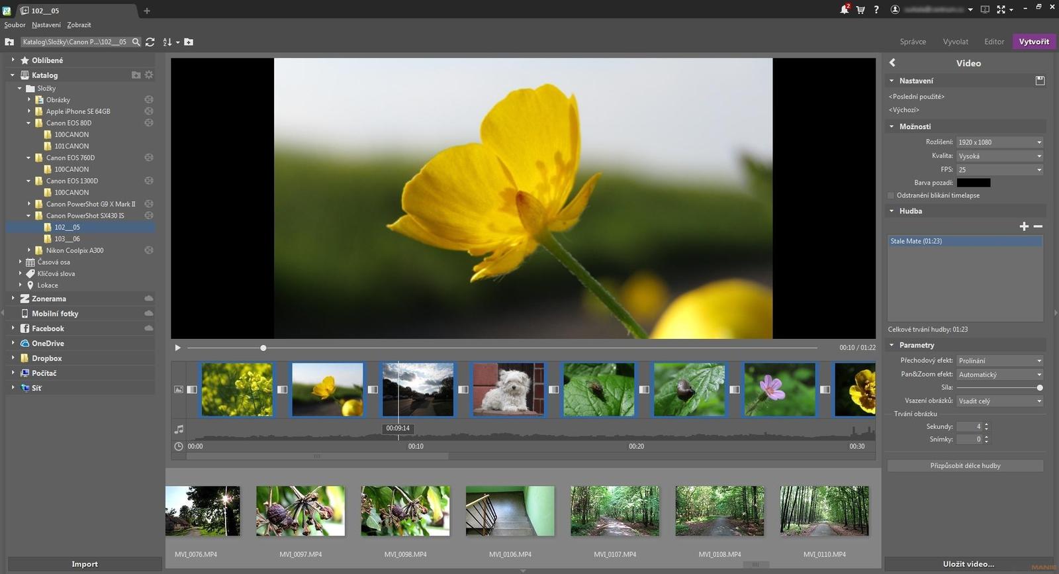The image size is (1059, 574).
Task: Open the help question mark icon
Action: [876, 10]
